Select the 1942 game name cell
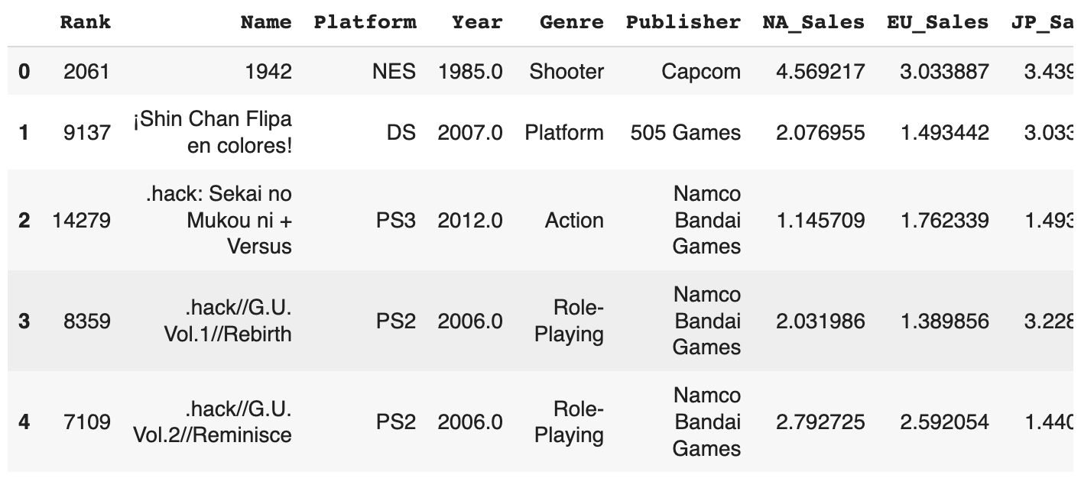Screen dimensions: 1081x478 268,72
